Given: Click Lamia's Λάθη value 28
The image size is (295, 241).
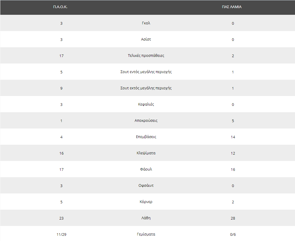Looking at the screenshot, I should click(233, 218).
